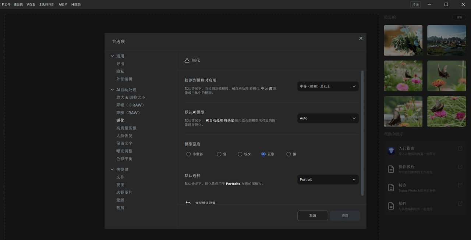
Task: Select 文件 under 快捷键
Action: (120, 177)
